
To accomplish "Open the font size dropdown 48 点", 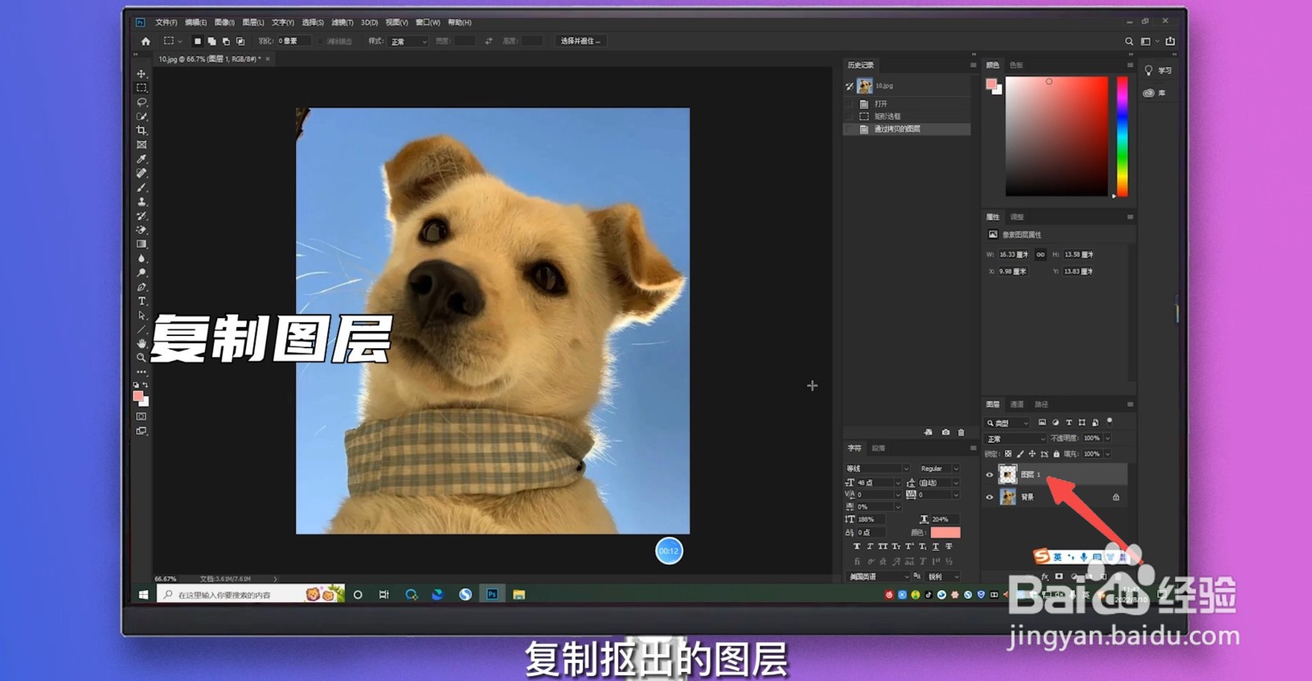I will pyautogui.click(x=878, y=483).
